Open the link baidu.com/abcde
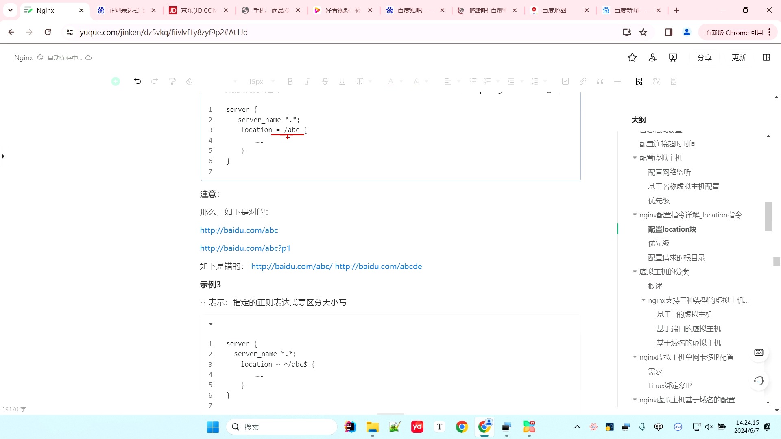This screenshot has width=781, height=439. [378, 266]
